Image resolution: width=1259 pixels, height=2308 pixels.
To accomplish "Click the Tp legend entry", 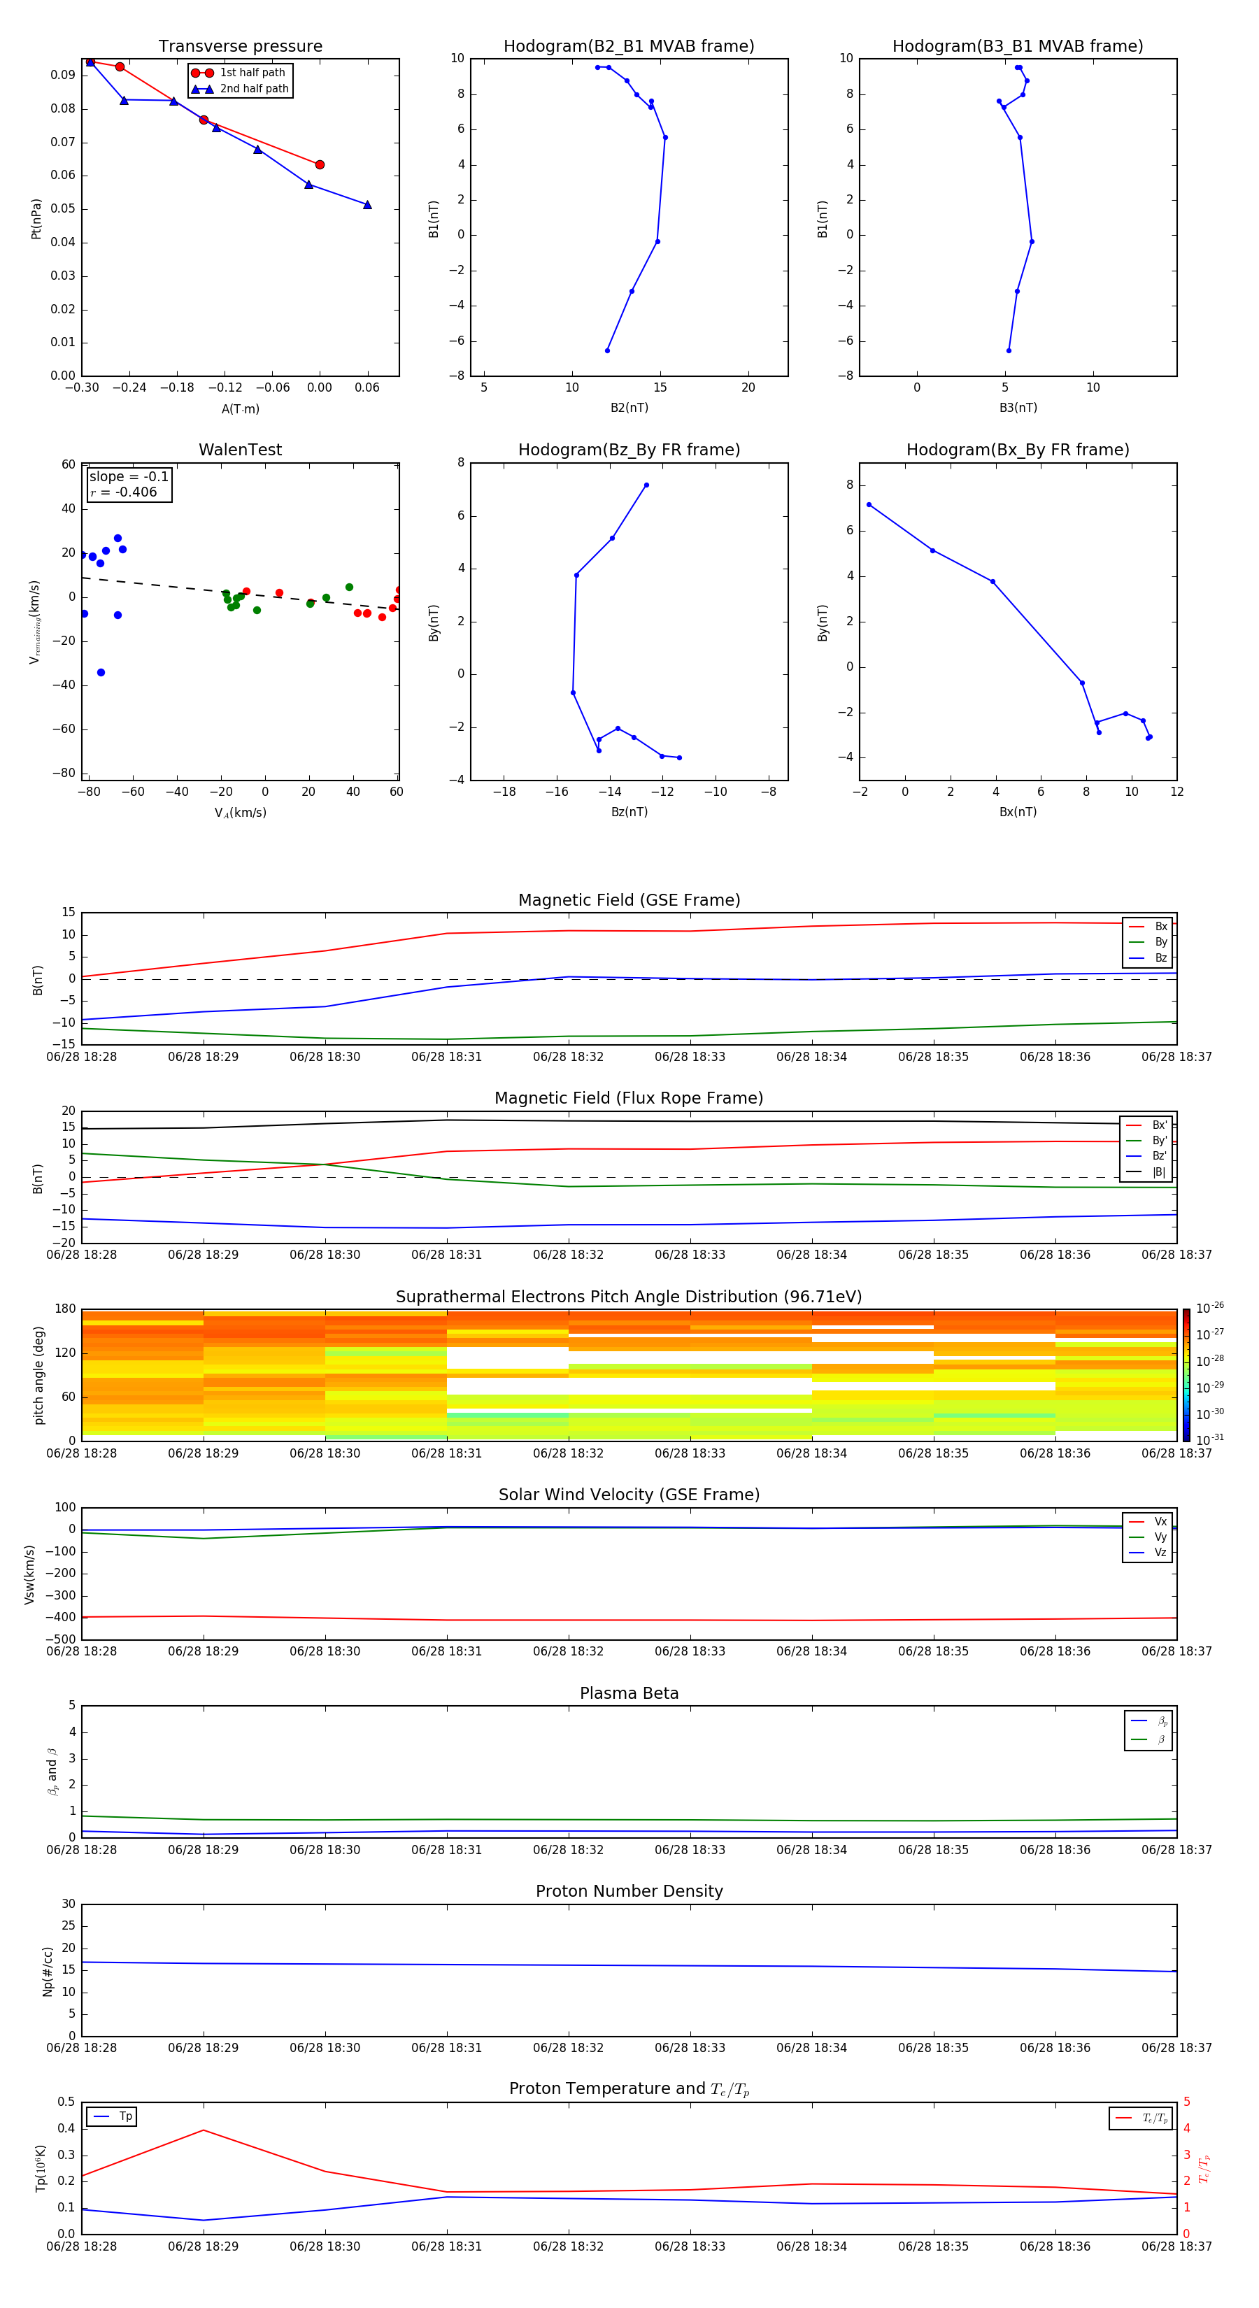I will click(112, 2116).
